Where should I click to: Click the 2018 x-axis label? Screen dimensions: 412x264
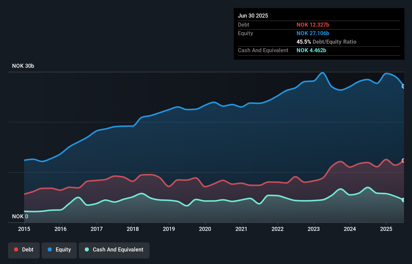(x=133, y=229)
